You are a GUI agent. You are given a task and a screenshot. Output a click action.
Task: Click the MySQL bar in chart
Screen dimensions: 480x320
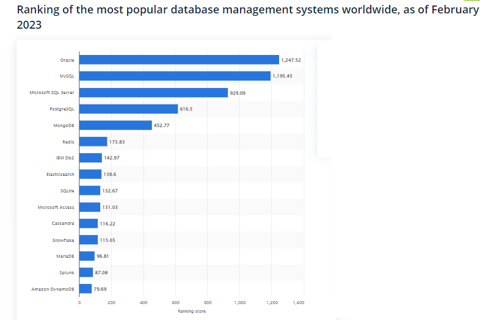click(175, 76)
